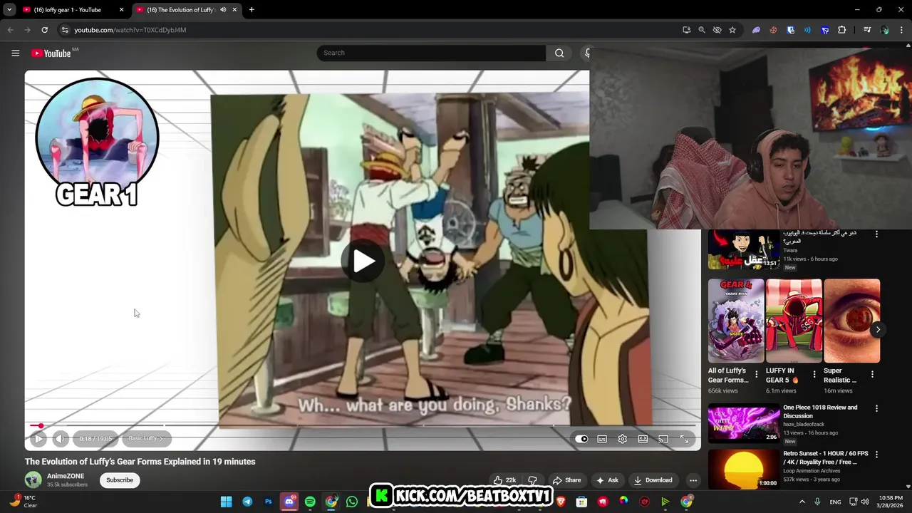
Task: Click the play button in player controls
Action: coord(38,439)
